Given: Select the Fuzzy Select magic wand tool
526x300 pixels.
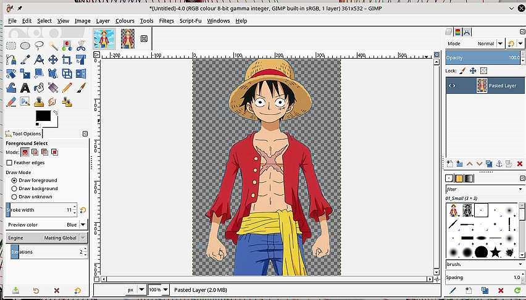Looking at the screenshot, I should tap(53, 46).
